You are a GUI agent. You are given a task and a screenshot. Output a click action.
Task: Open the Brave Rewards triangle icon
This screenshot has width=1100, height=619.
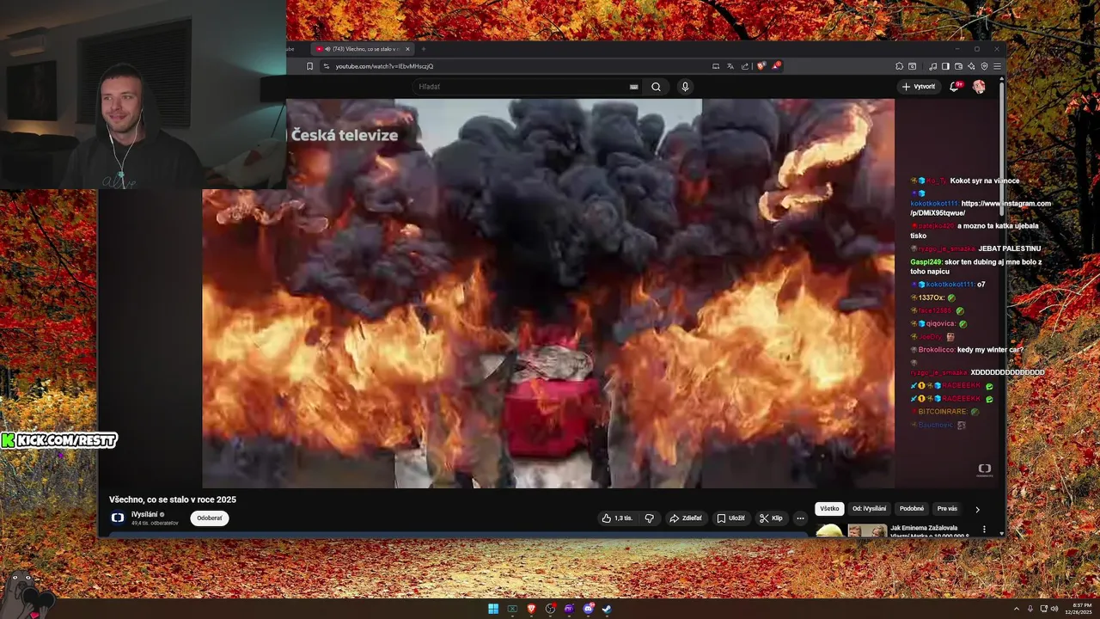tap(775, 65)
